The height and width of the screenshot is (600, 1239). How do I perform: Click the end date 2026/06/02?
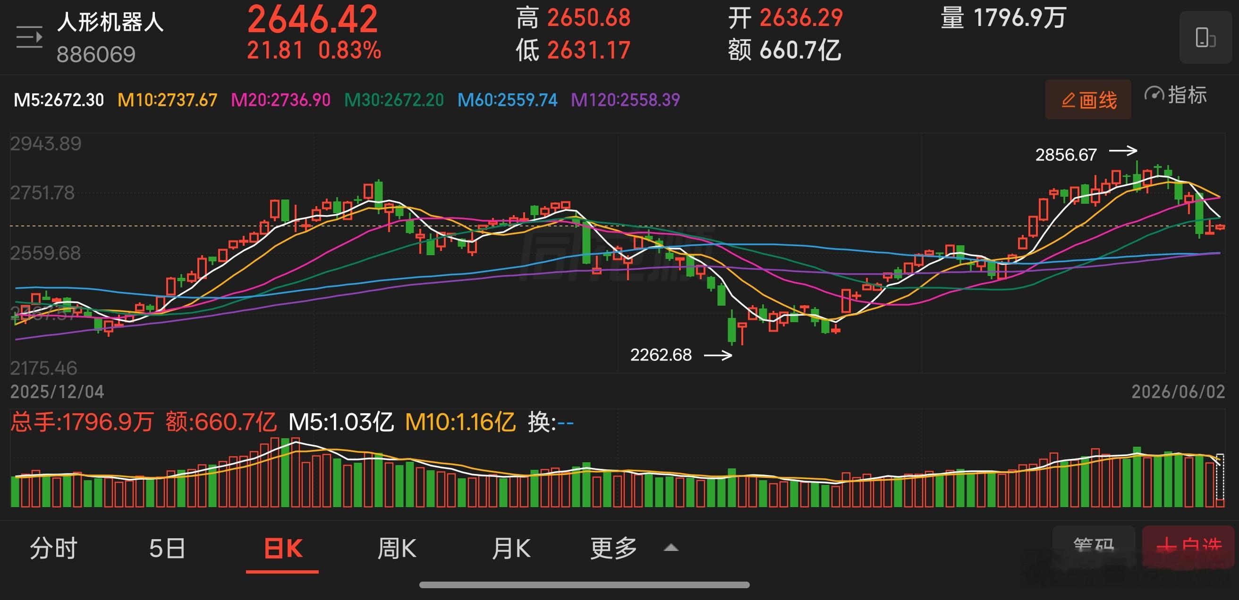1178,392
